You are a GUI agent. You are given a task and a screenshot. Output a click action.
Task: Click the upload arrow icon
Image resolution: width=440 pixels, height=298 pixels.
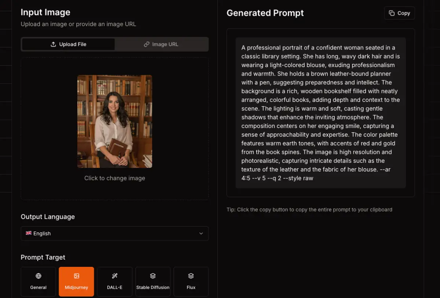[54, 44]
